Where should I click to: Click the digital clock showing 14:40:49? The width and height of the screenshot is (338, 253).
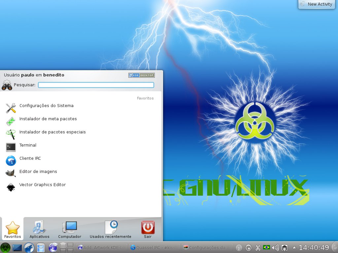pyautogui.click(x=314, y=248)
